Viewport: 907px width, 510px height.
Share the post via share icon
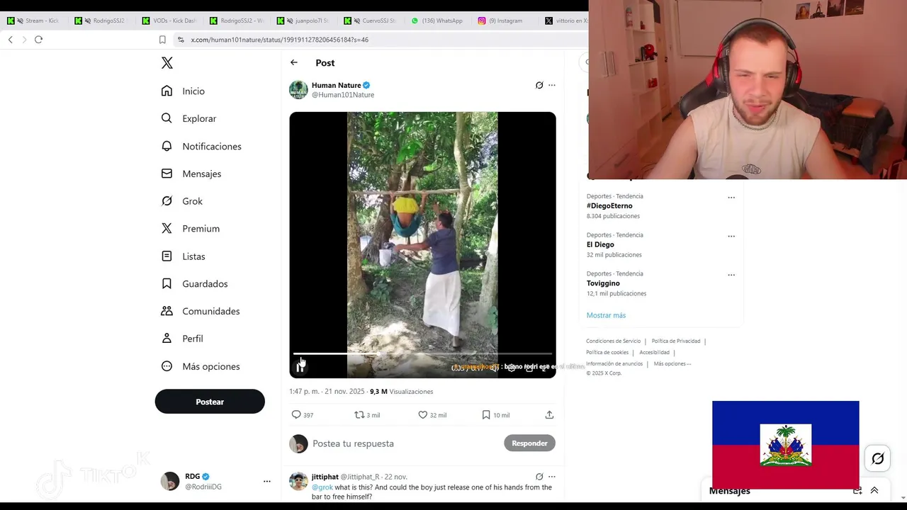click(549, 415)
